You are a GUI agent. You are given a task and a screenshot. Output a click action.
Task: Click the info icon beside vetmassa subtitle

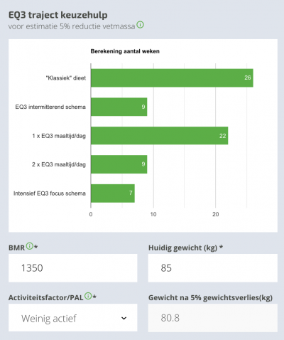coord(140,25)
